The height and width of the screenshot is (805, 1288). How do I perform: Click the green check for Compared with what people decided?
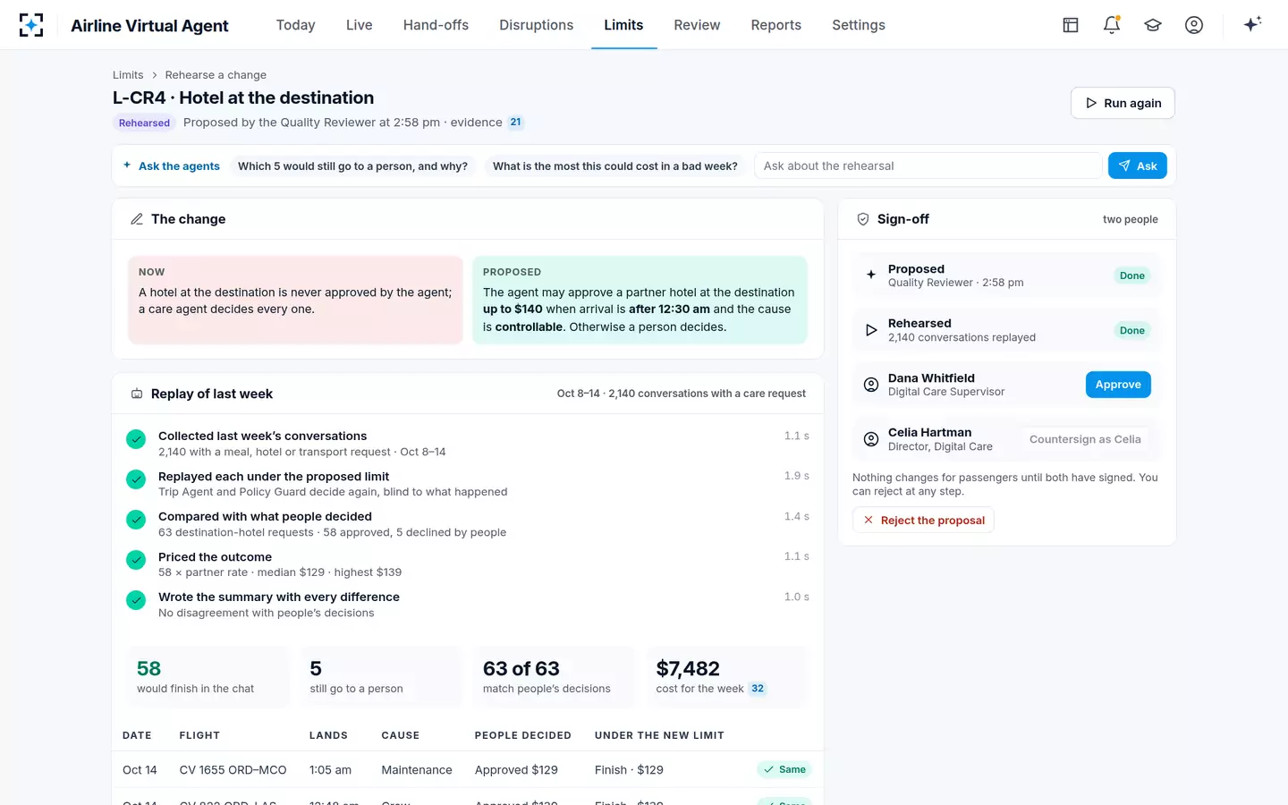[136, 520]
